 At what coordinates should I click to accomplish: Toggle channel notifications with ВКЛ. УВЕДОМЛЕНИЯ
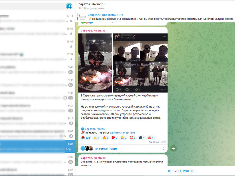pos(181,171)
